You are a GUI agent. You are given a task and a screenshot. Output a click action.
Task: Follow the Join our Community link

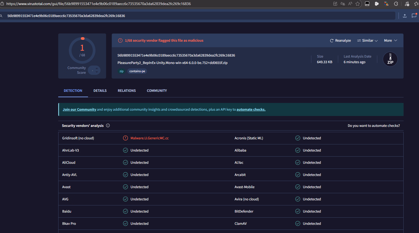pos(79,110)
